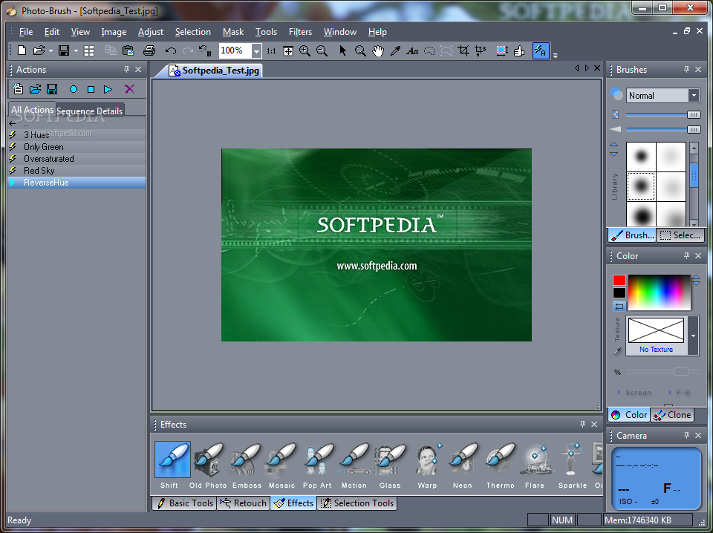
Task: Select the Emboss effect
Action: tap(247, 465)
